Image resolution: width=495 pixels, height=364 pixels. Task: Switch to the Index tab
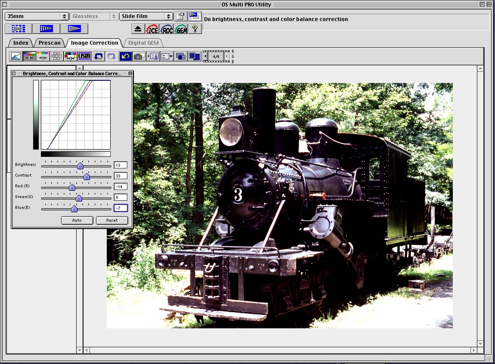(x=21, y=43)
